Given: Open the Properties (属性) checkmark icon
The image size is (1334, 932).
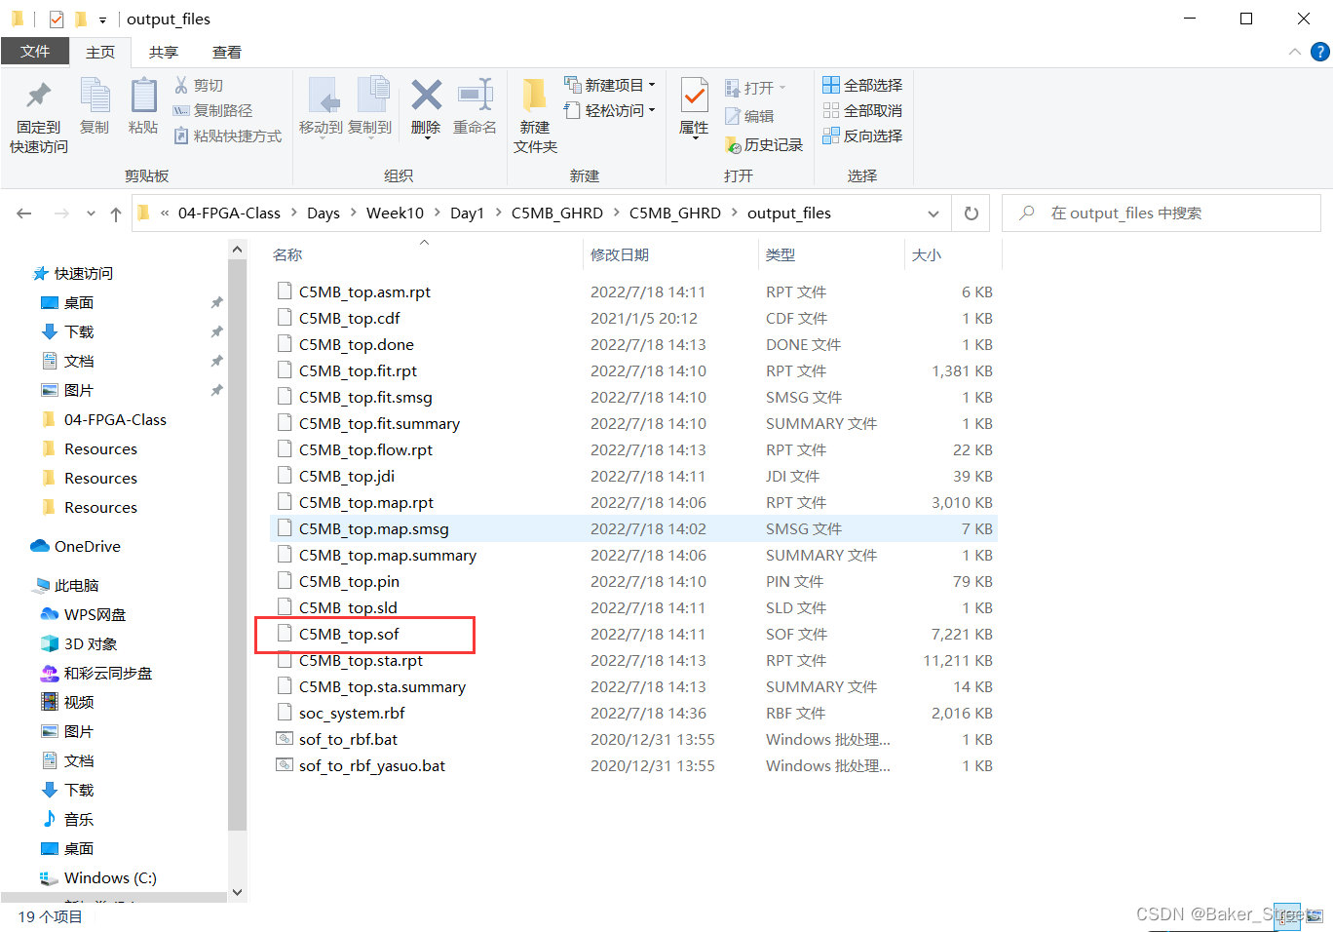Looking at the screenshot, I should (694, 96).
